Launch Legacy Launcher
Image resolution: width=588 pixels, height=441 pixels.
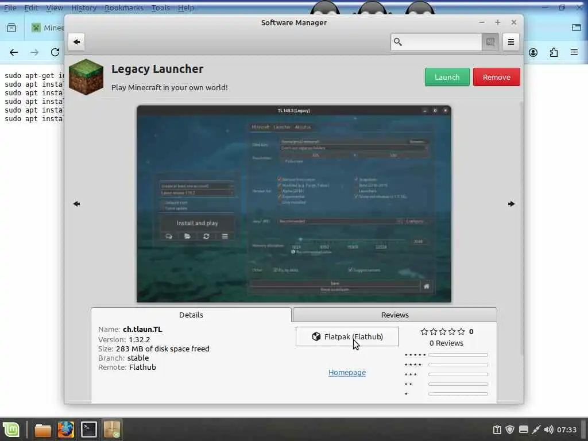447,77
